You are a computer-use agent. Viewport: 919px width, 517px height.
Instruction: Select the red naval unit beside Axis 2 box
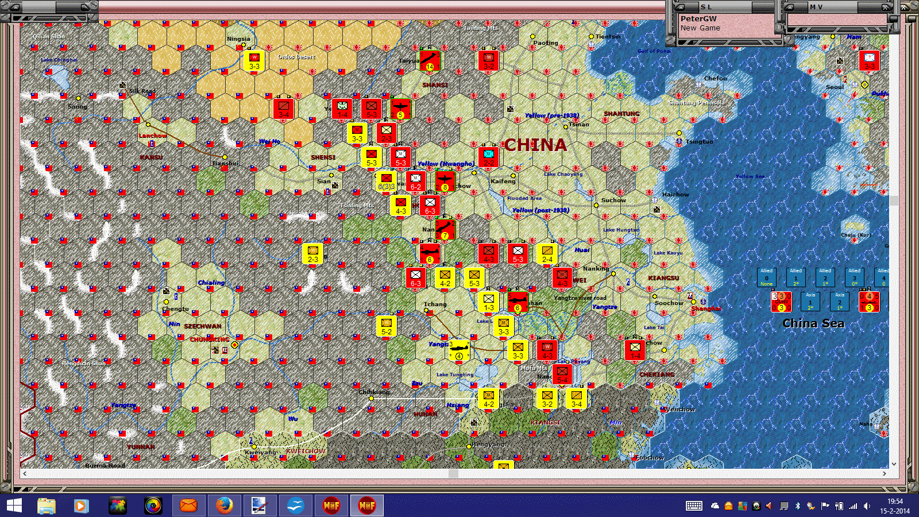click(869, 302)
